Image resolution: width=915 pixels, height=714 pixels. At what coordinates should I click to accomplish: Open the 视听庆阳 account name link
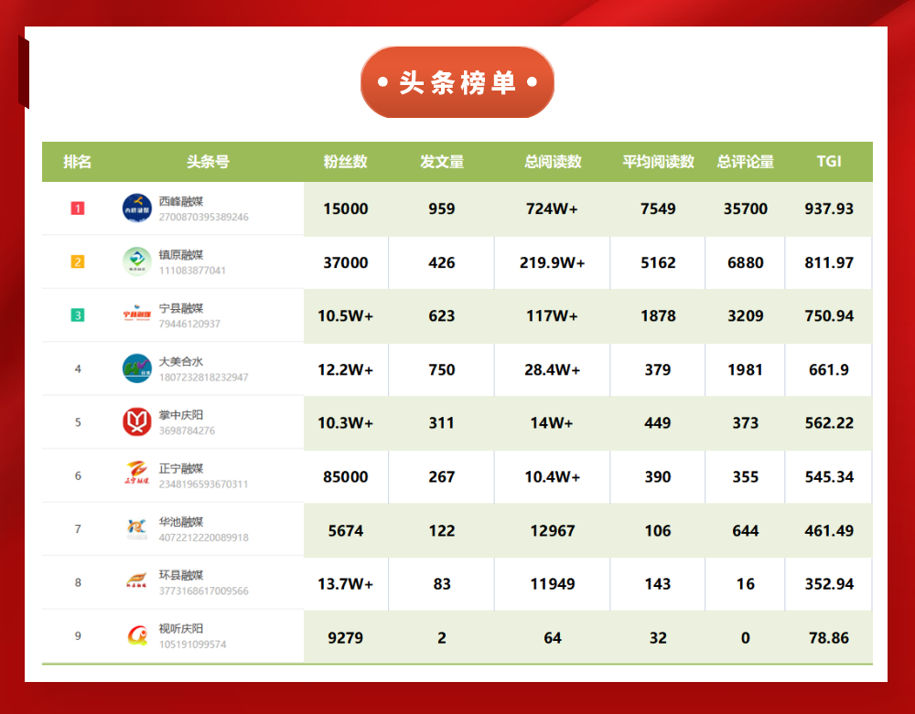(x=181, y=629)
